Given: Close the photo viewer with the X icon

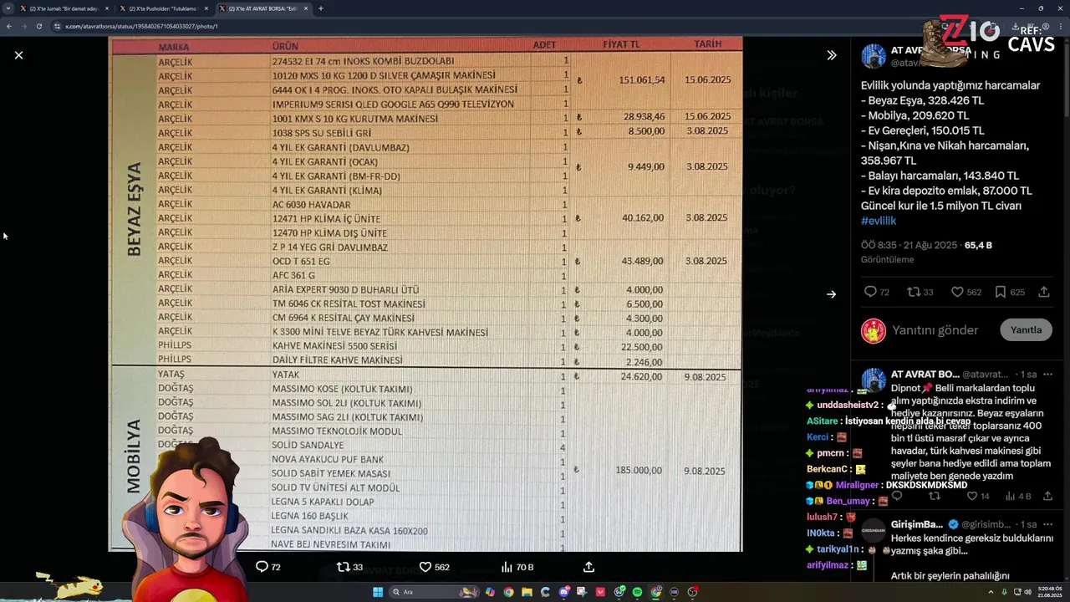Looking at the screenshot, I should [18, 55].
